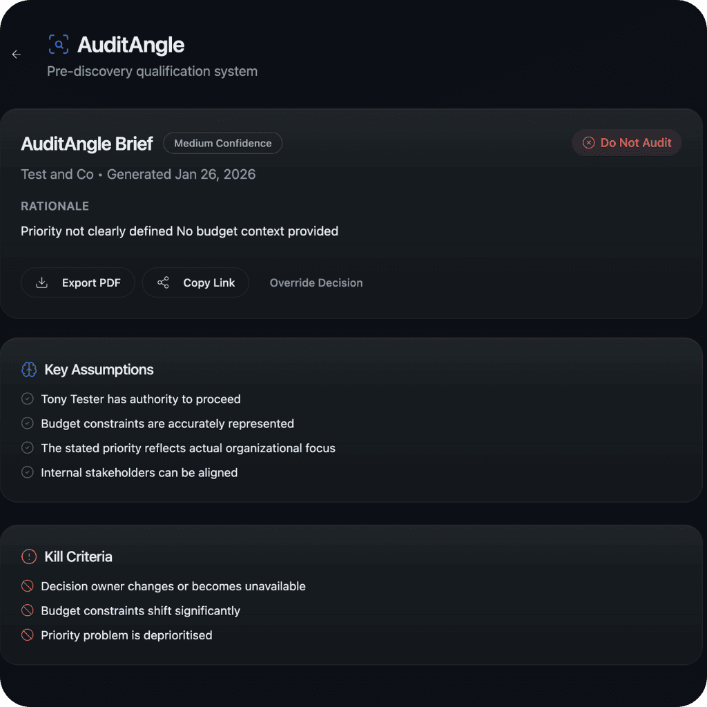Click the AuditAngle scan logo icon

click(59, 44)
